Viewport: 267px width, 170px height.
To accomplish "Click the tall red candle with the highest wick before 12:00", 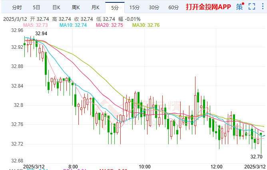I will point(195,110).
